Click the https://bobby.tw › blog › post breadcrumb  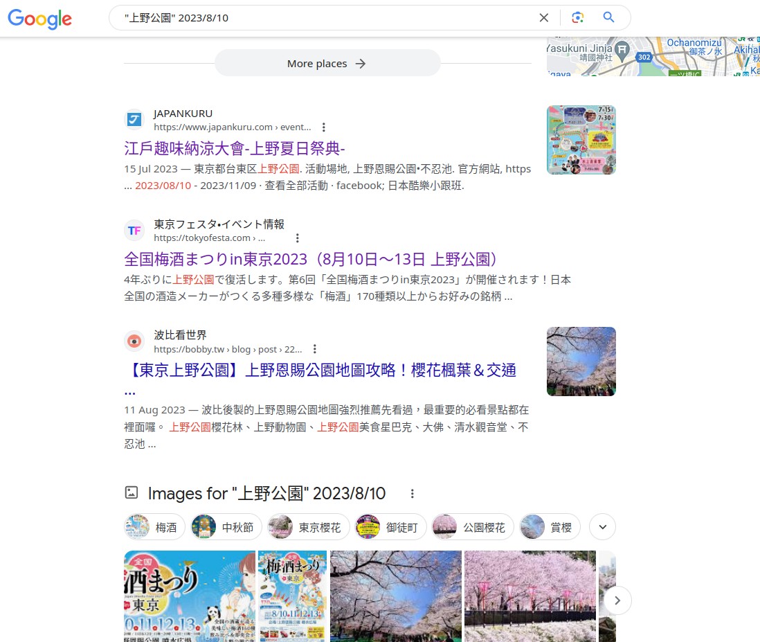click(x=228, y=349)
